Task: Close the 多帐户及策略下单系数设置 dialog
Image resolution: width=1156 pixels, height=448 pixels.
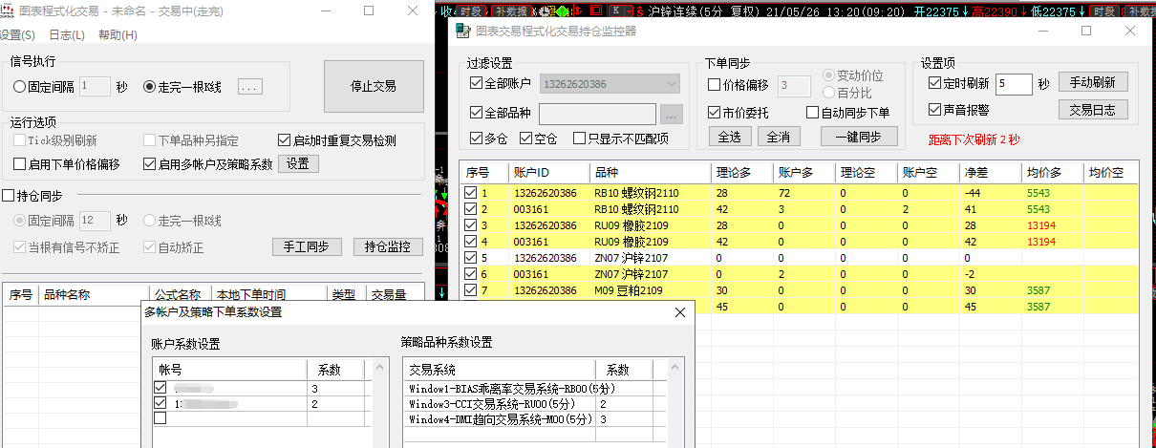Action: (x=680, y=312)
